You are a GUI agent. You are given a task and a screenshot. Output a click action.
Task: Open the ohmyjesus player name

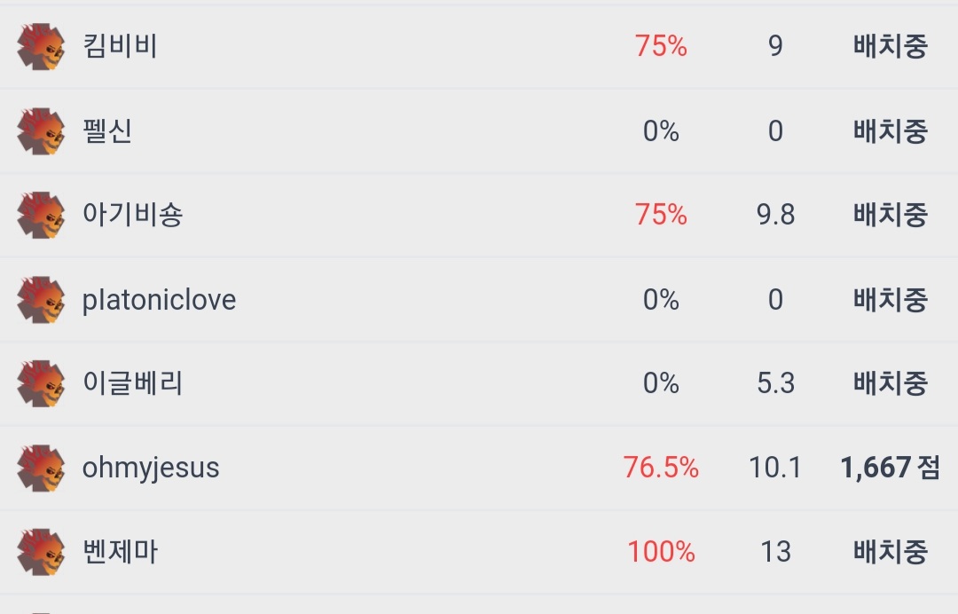[151, 468]
